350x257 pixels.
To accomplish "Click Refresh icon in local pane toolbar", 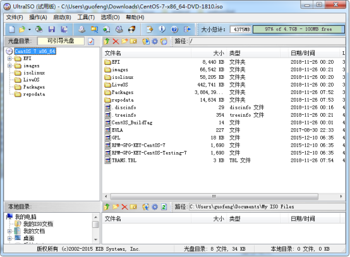I will click(x=164, y=207).
